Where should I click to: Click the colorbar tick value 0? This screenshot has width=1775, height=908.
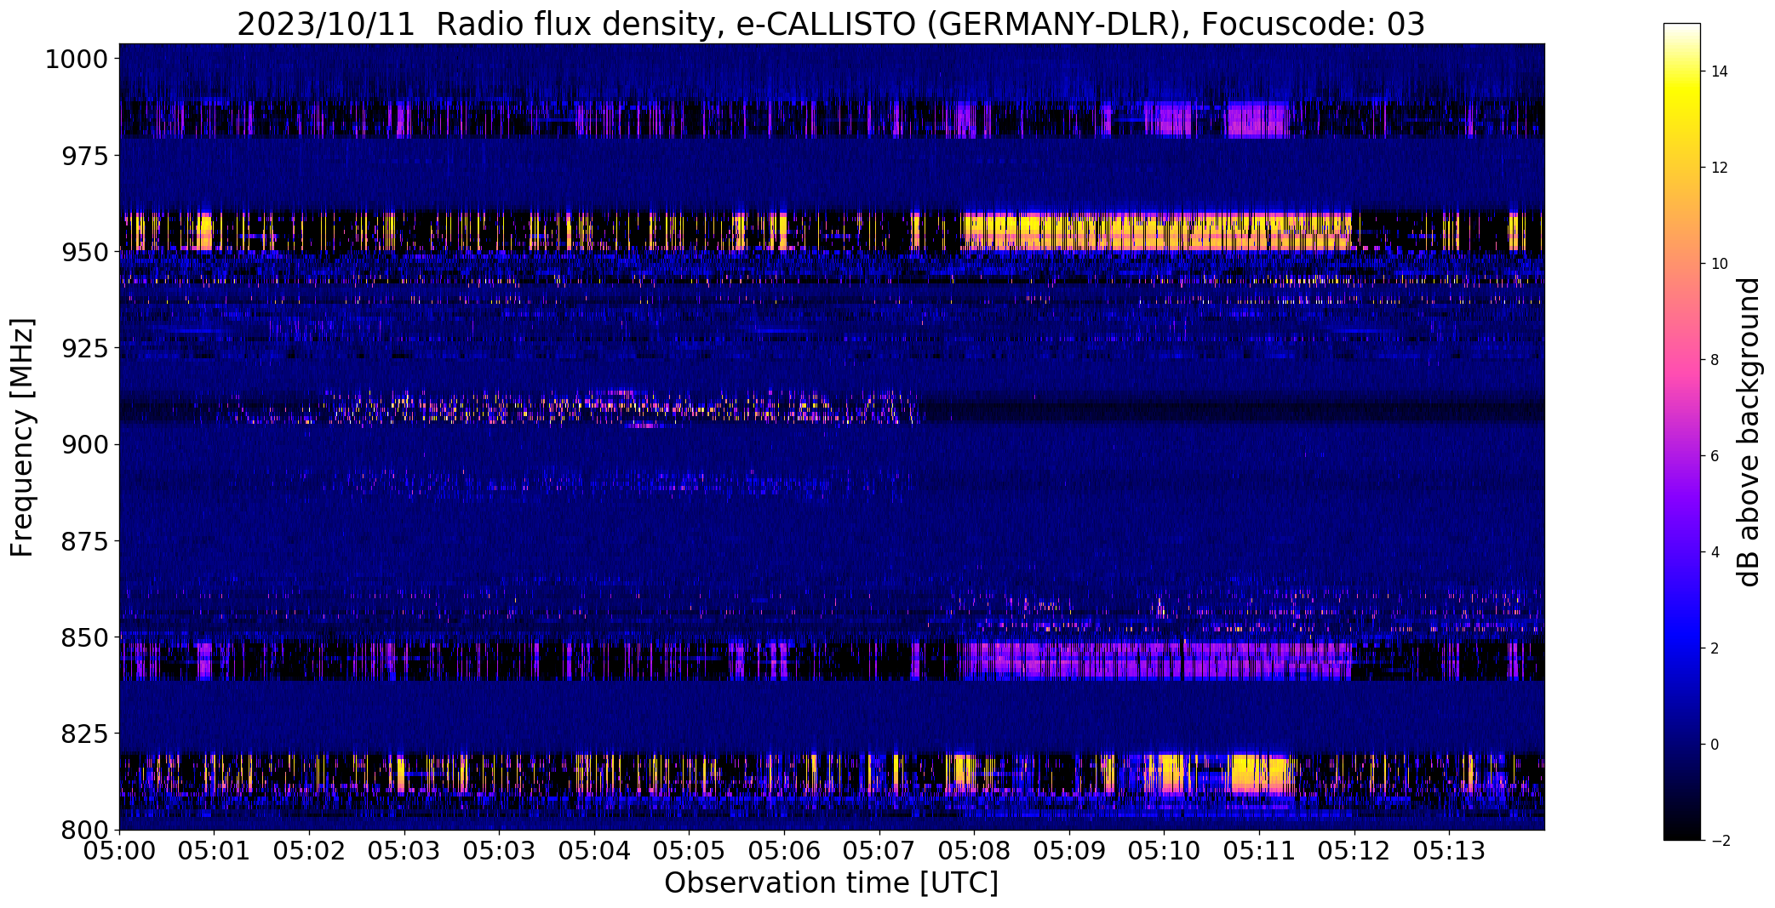point(1715,745)
